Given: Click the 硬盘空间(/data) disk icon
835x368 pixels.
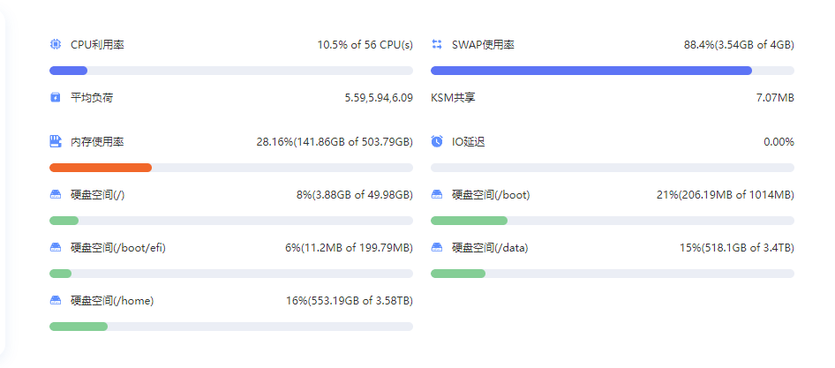Looking at the screenshot, I should tap(437, 247).
